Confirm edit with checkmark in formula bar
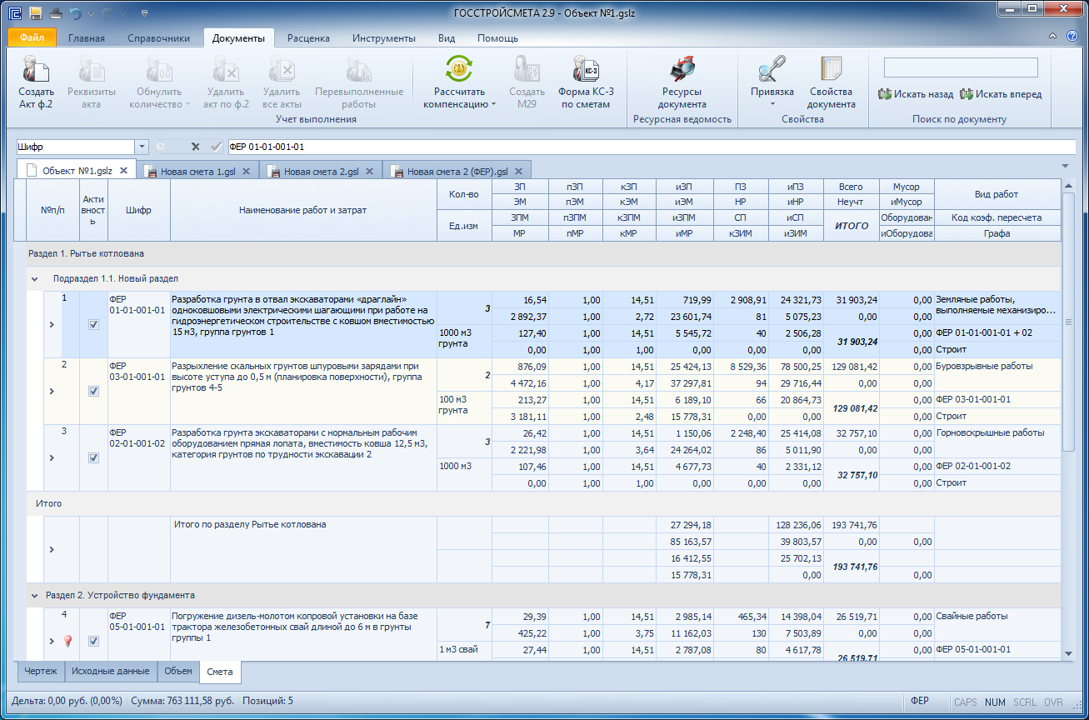Screen dimensions: 1089x720 click(217, 147)
